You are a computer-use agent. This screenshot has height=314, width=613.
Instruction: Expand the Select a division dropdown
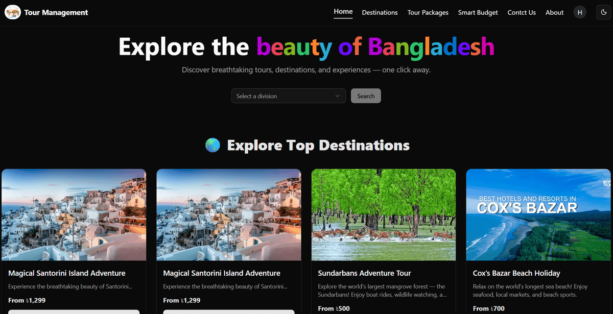pyautogui.click(x=289, y=96)
